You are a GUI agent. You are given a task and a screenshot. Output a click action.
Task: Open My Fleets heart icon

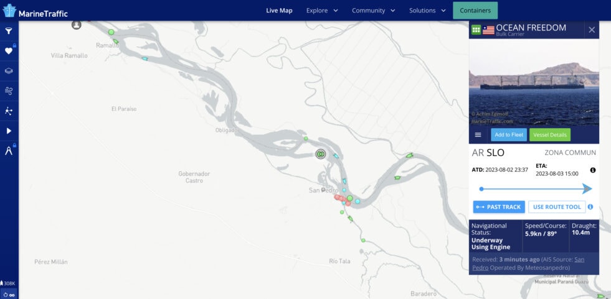[x=9, y=51]
